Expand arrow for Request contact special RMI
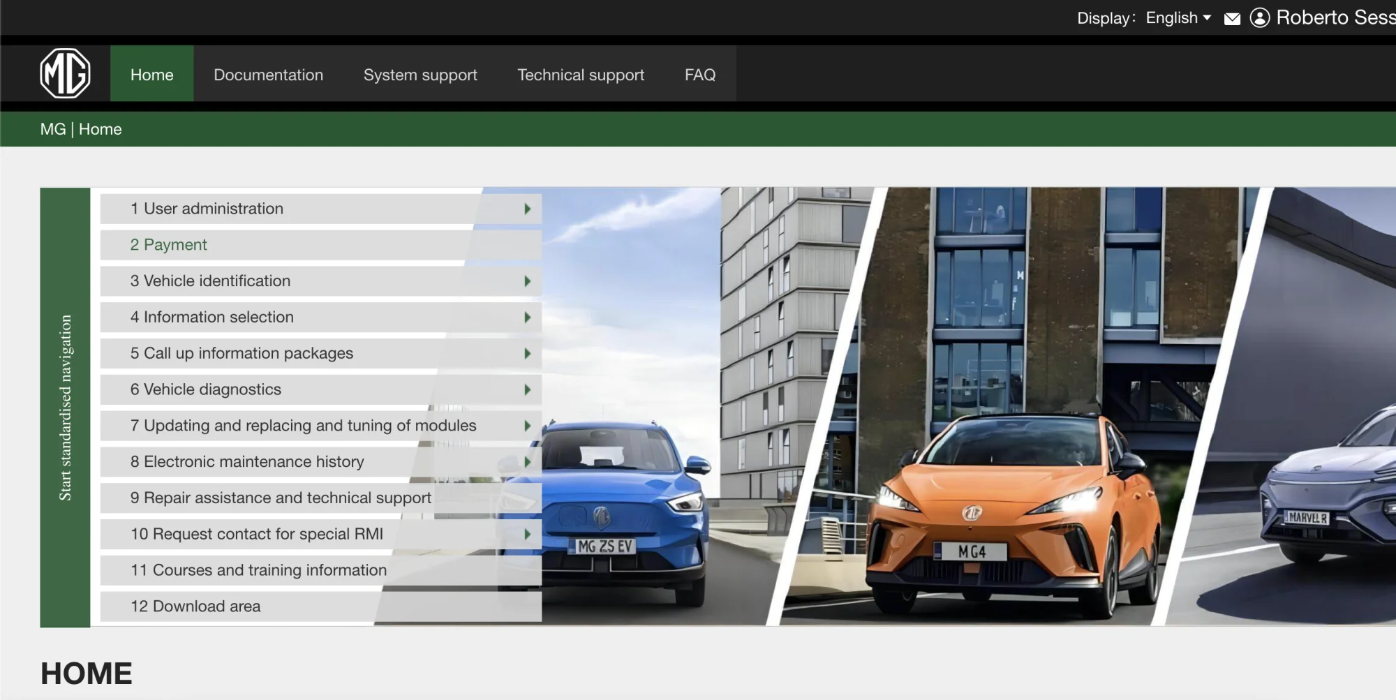1396x700 pixels. [x=528, y=535]
